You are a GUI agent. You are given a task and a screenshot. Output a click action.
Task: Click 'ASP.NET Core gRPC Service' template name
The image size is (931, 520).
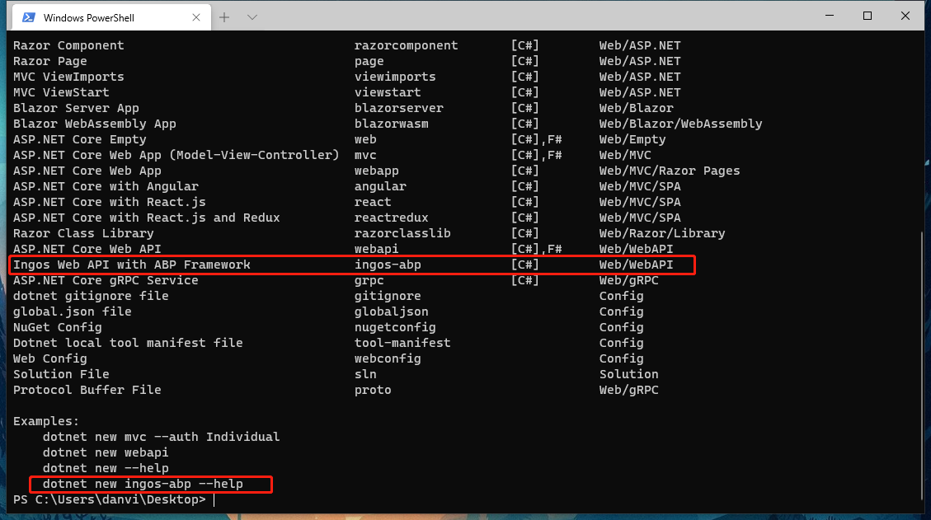click(106, 280)
